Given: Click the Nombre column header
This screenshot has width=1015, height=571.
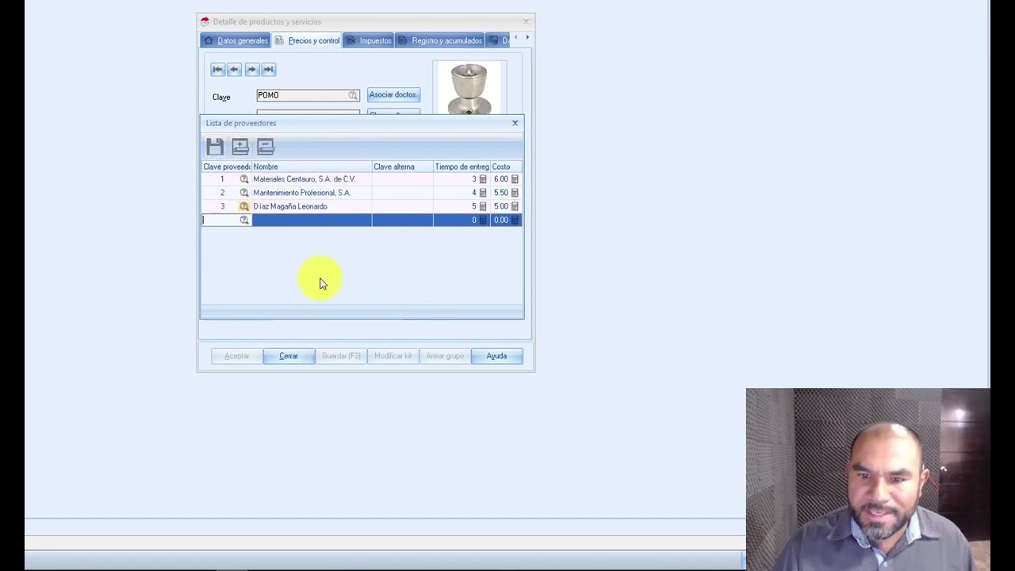Looking at the screenshot, I should coord(312,167).
